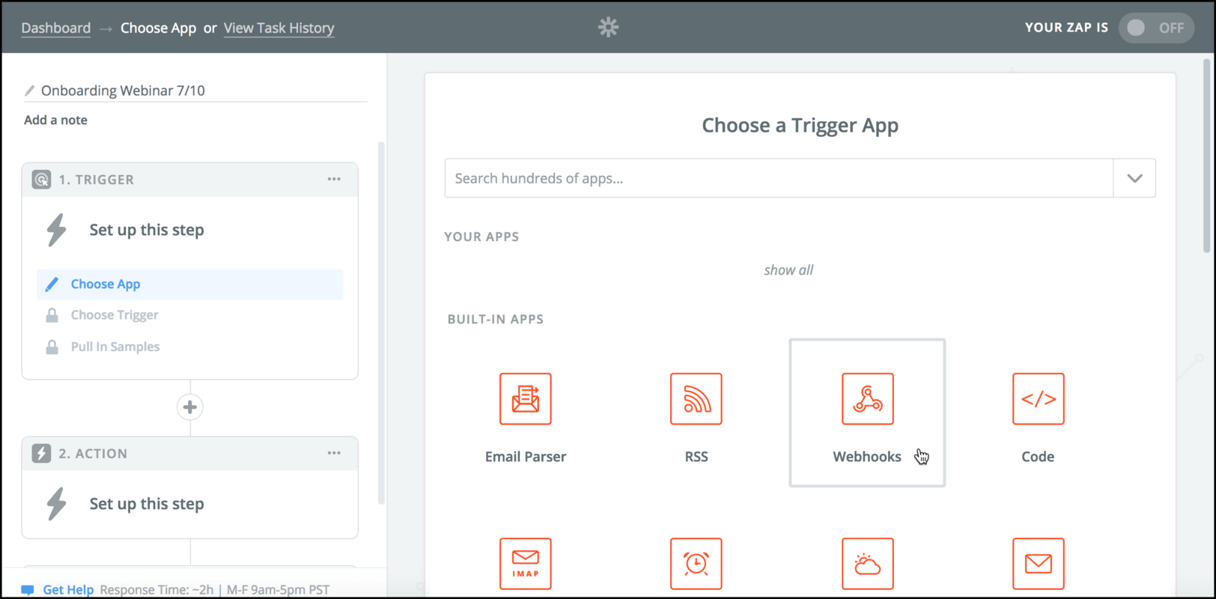Open the Trigger step three-dots menu

tap(334, 179)
